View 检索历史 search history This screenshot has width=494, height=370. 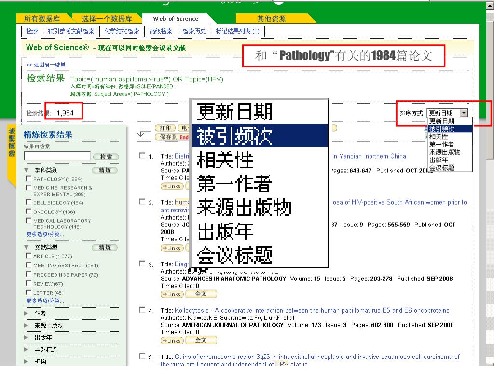(194, 31)
